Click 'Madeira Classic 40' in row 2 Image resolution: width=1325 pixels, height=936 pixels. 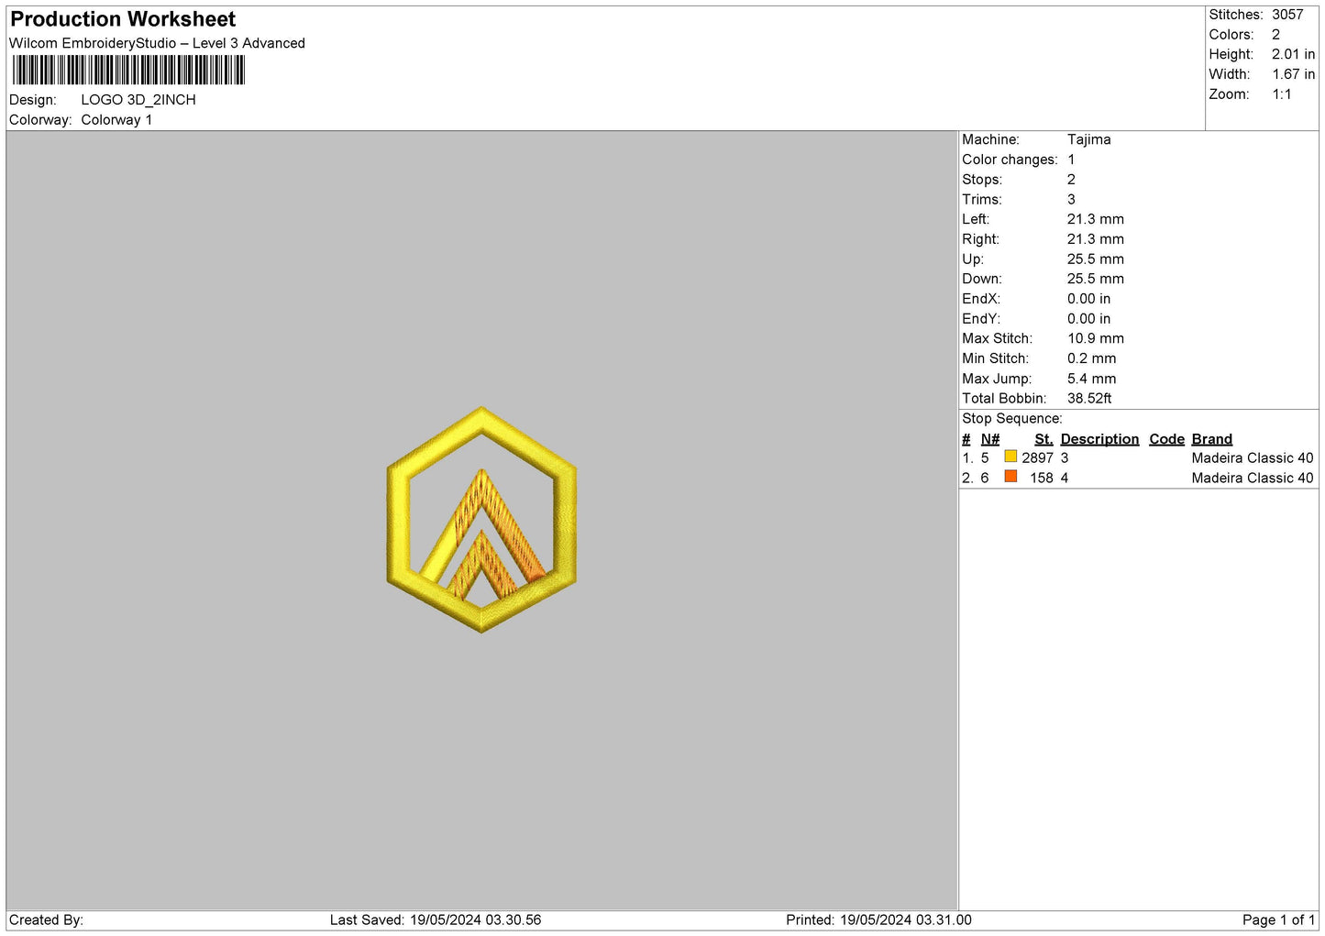click(x=1252, y=479)
